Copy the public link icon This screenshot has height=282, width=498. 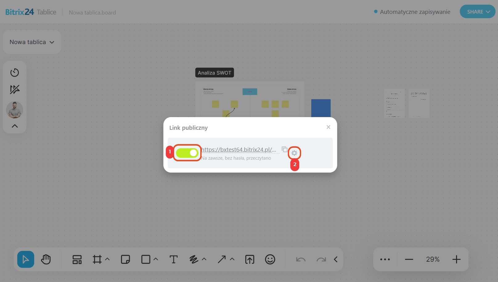pyautogui.click(x=284, y=149)
